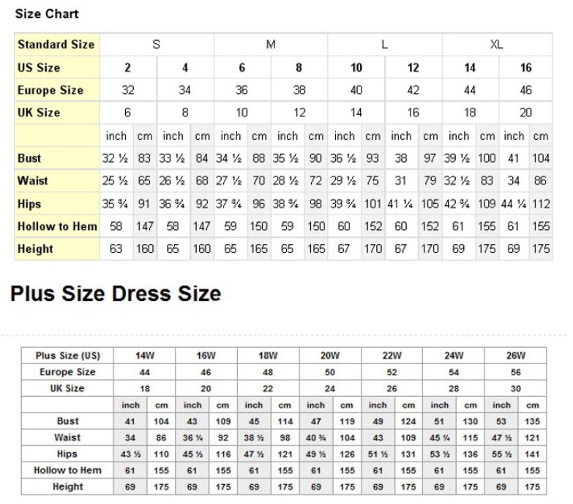
Task: Click the Hollow to Hem label in standard chart
Action: click(x=57, y=226)
